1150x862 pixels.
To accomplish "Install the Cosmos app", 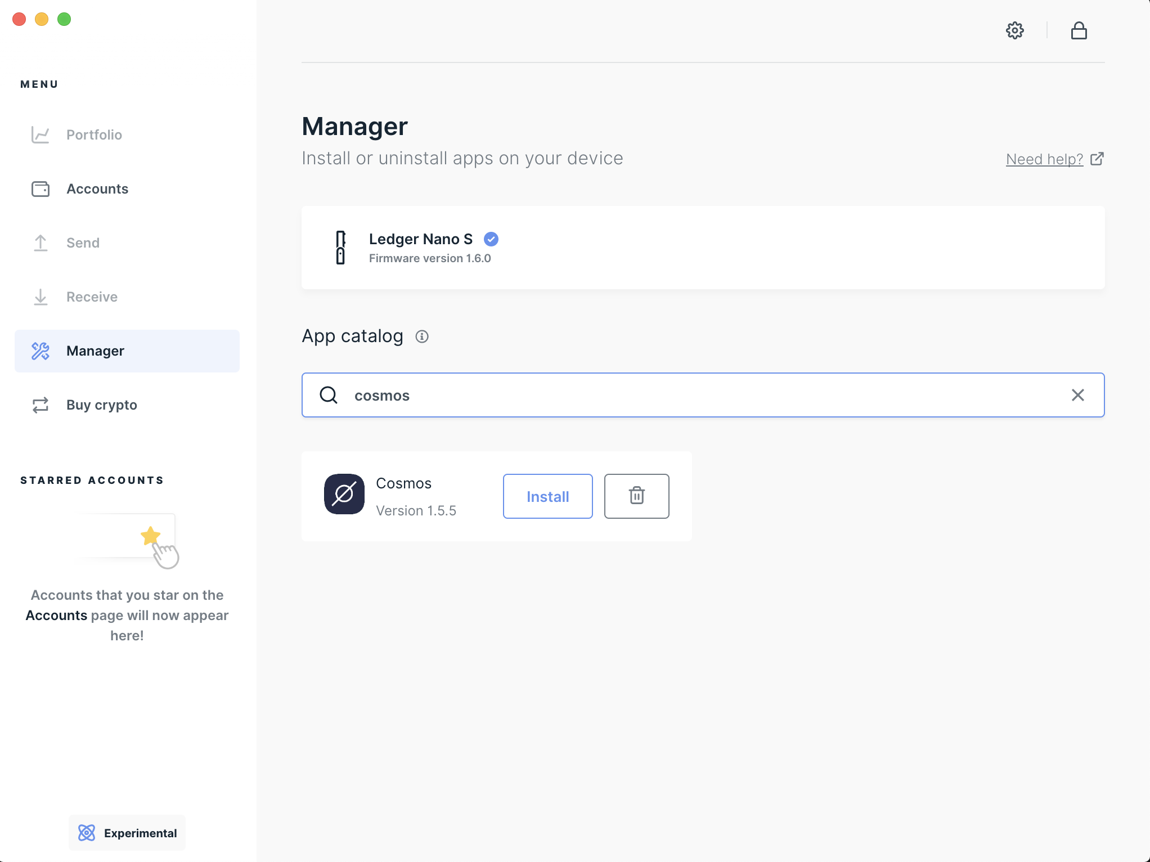I will (547, 496).
